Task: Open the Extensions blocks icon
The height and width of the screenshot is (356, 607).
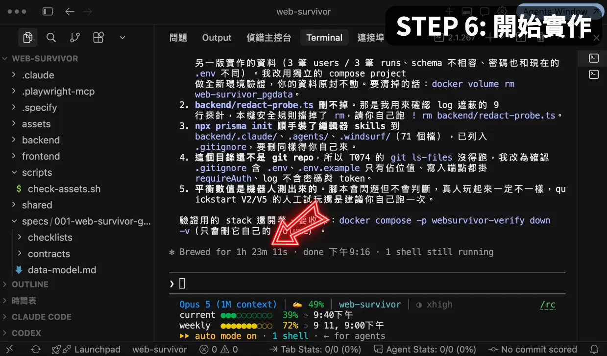Action: tap(98, 37)
